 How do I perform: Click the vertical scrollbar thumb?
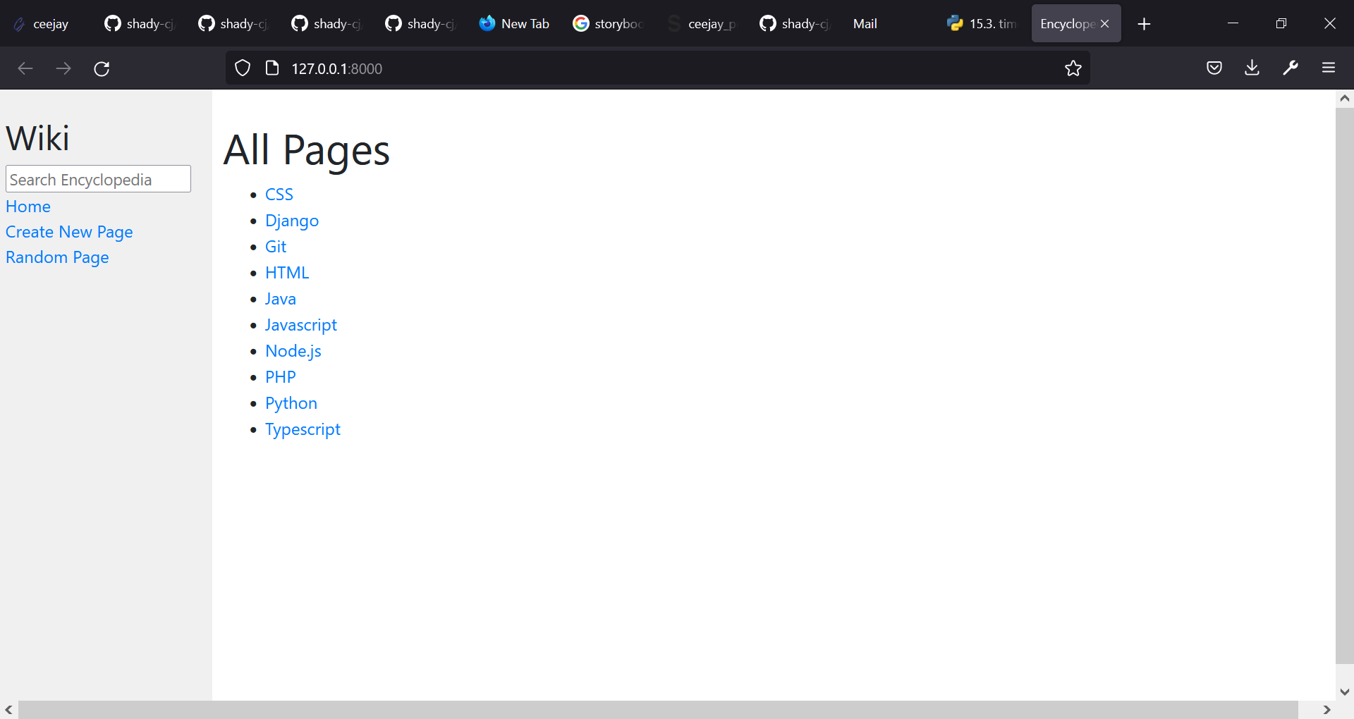pos(1345,386)
